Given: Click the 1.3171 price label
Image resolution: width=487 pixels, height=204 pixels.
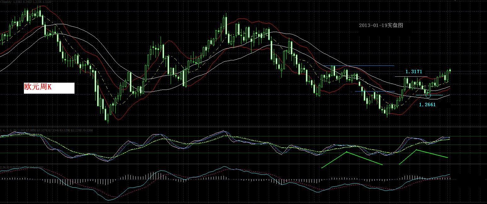Looking at the screenshot, I should [x=414, y=72].
